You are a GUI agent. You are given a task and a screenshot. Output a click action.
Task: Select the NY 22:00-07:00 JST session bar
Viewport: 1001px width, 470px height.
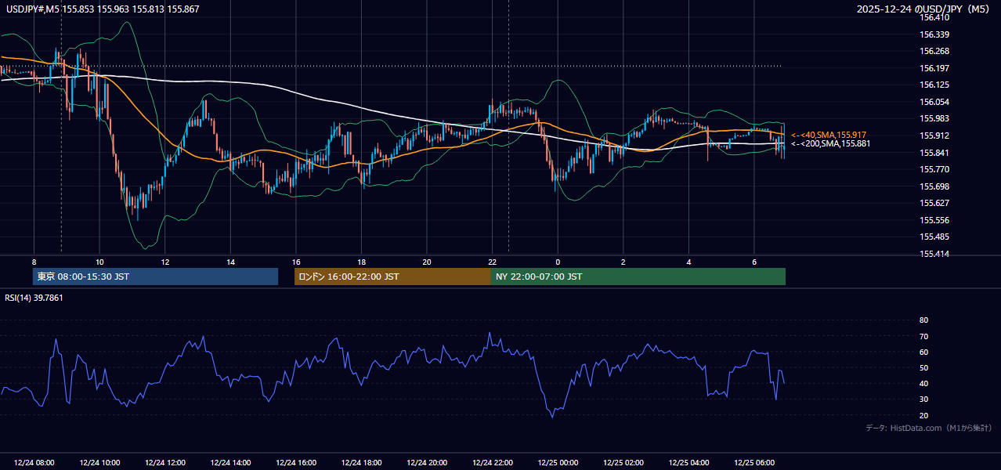(x=638, y=277)
